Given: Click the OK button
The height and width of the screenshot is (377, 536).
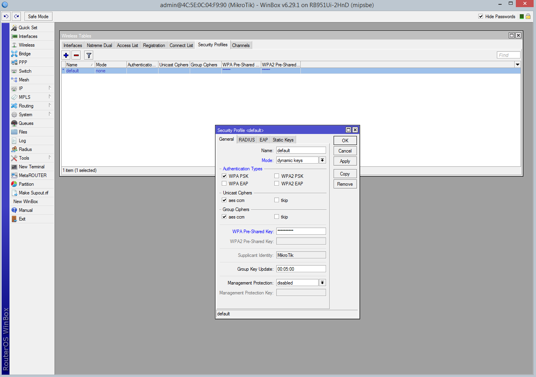Looking at the screenshot, I should point(345,141).
